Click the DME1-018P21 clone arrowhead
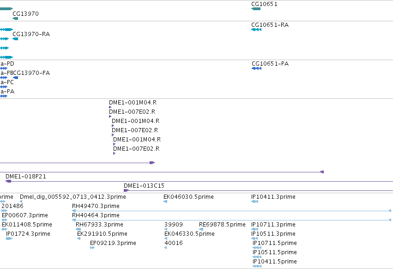 (8, 181)
